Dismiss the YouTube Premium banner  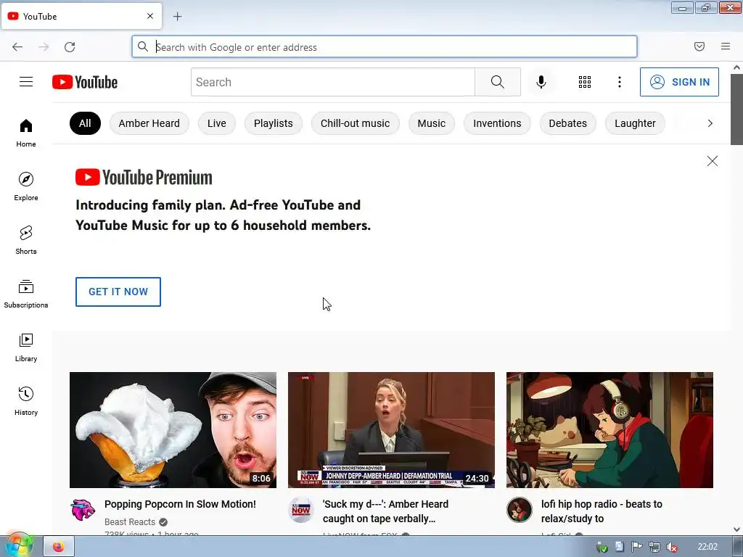[x=713, y=161]
